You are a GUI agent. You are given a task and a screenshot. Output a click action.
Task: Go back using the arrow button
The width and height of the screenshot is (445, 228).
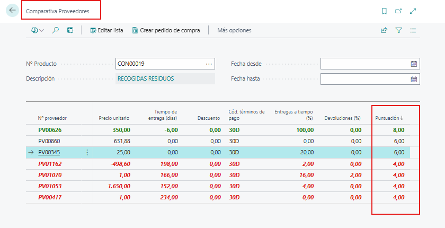[12, 11]
